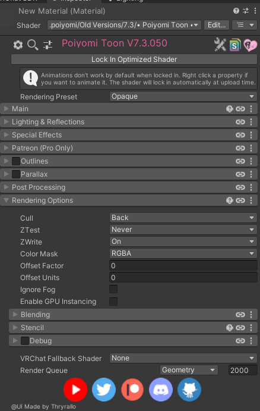Screen dimensions: 260x411
Task: Click the Offset Factor input field
Action: point(183,265)
